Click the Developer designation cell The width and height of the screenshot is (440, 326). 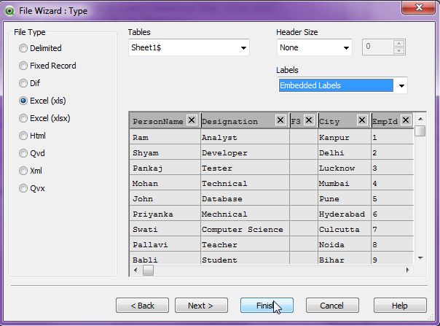coord(245,153)
